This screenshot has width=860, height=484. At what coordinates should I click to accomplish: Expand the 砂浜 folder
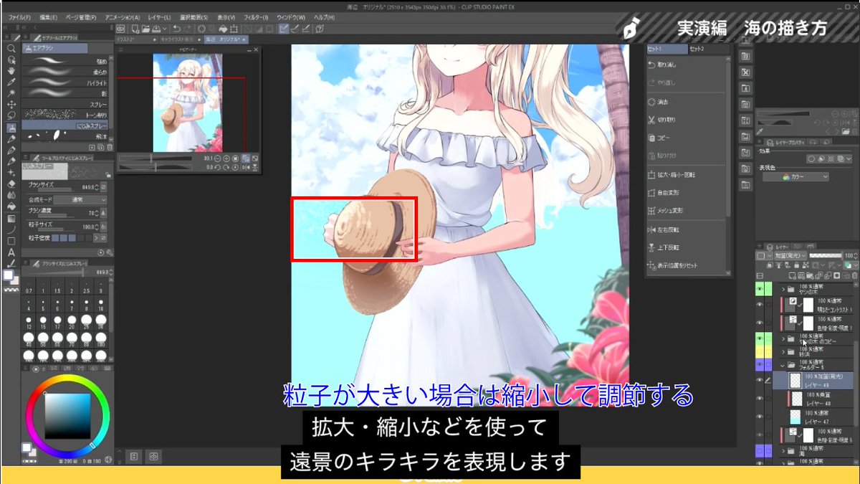[785, 351]
